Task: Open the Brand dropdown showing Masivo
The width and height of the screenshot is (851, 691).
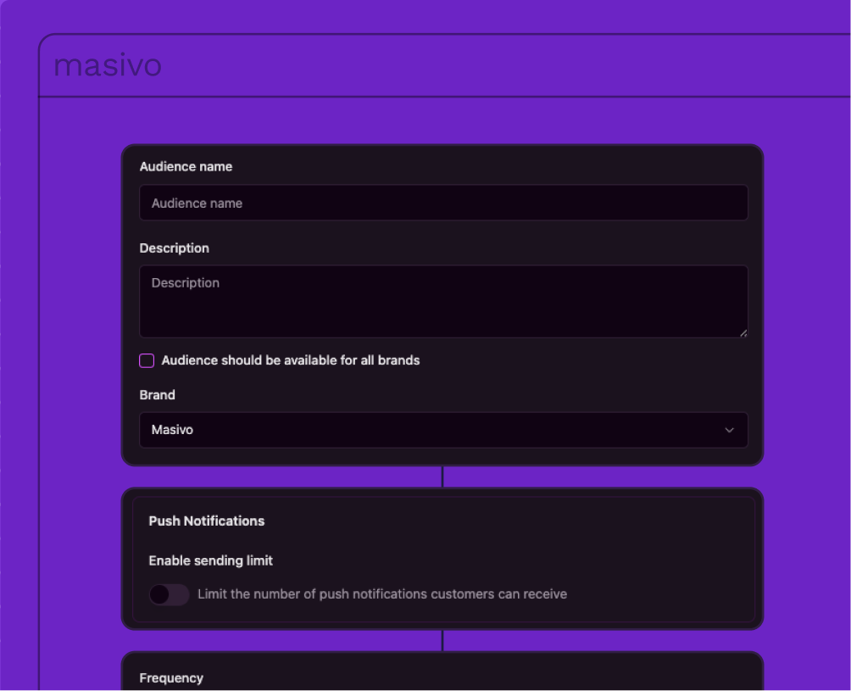Action: tap(442, 430)
